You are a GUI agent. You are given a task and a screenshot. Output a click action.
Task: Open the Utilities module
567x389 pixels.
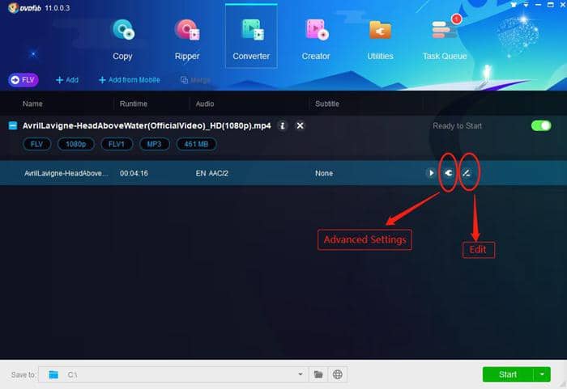[x=380, y=39]
